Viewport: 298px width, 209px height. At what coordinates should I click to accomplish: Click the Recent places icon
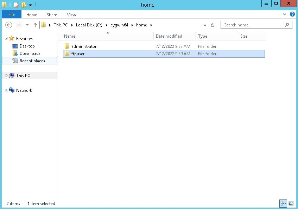click(15, 61)
